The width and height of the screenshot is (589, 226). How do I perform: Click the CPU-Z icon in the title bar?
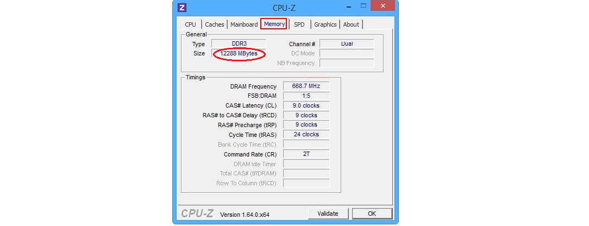coord(182,8)
